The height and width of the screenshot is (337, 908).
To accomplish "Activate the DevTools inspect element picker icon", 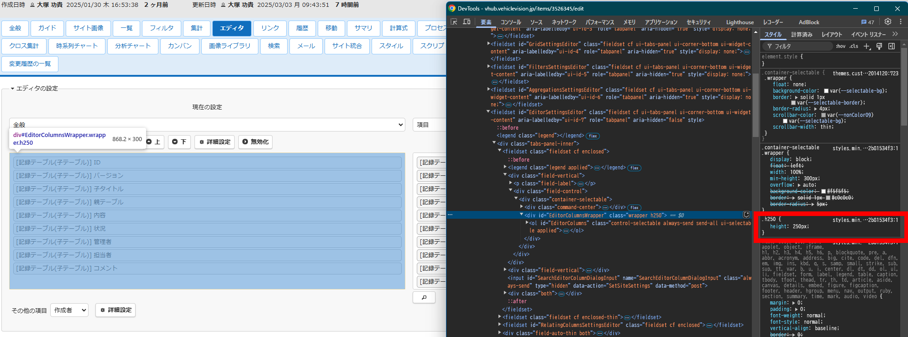I will (x=454, y=22).
